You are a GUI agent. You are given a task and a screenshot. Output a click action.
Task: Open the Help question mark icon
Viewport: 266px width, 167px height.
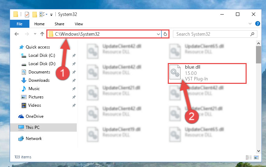257,24
